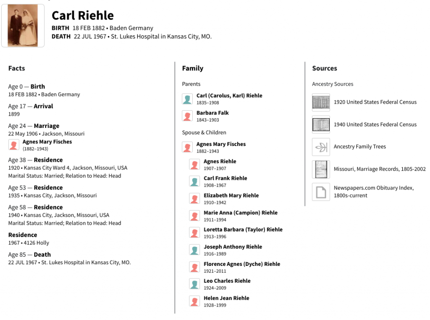The width and height of the screenshot is (430, 320).
Task: Open Leo Charles Riehle's profile link
Action: [x=227, y=281]
